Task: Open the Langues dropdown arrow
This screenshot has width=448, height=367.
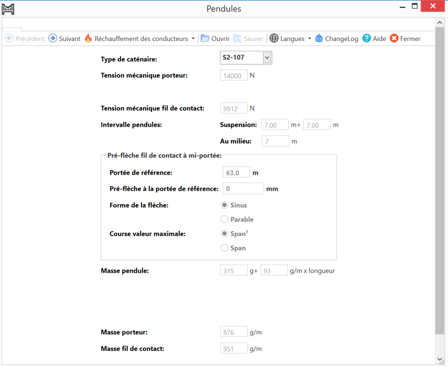Action: pyautogui.click(x=309, y=39)
